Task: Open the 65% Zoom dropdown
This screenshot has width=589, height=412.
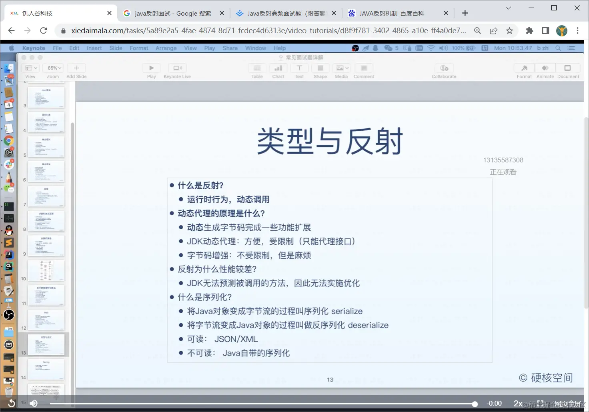Action: coord(53,68)
